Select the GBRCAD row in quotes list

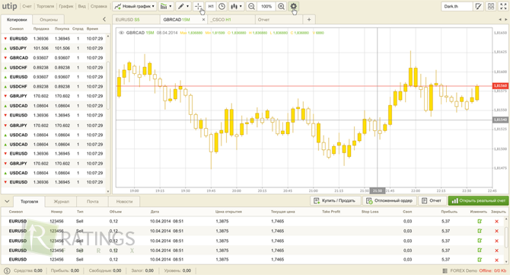(x=54, y=58)
